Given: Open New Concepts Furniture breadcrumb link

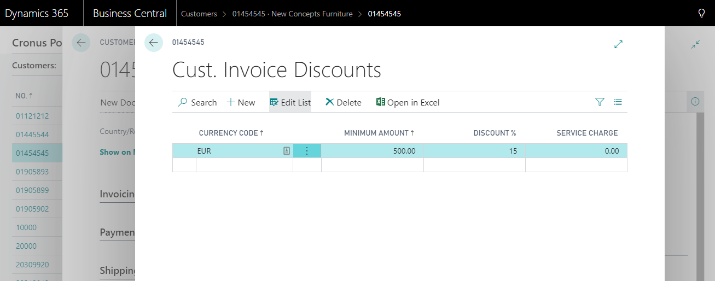Looking at the screenshot, I should [x=292, y=14].
